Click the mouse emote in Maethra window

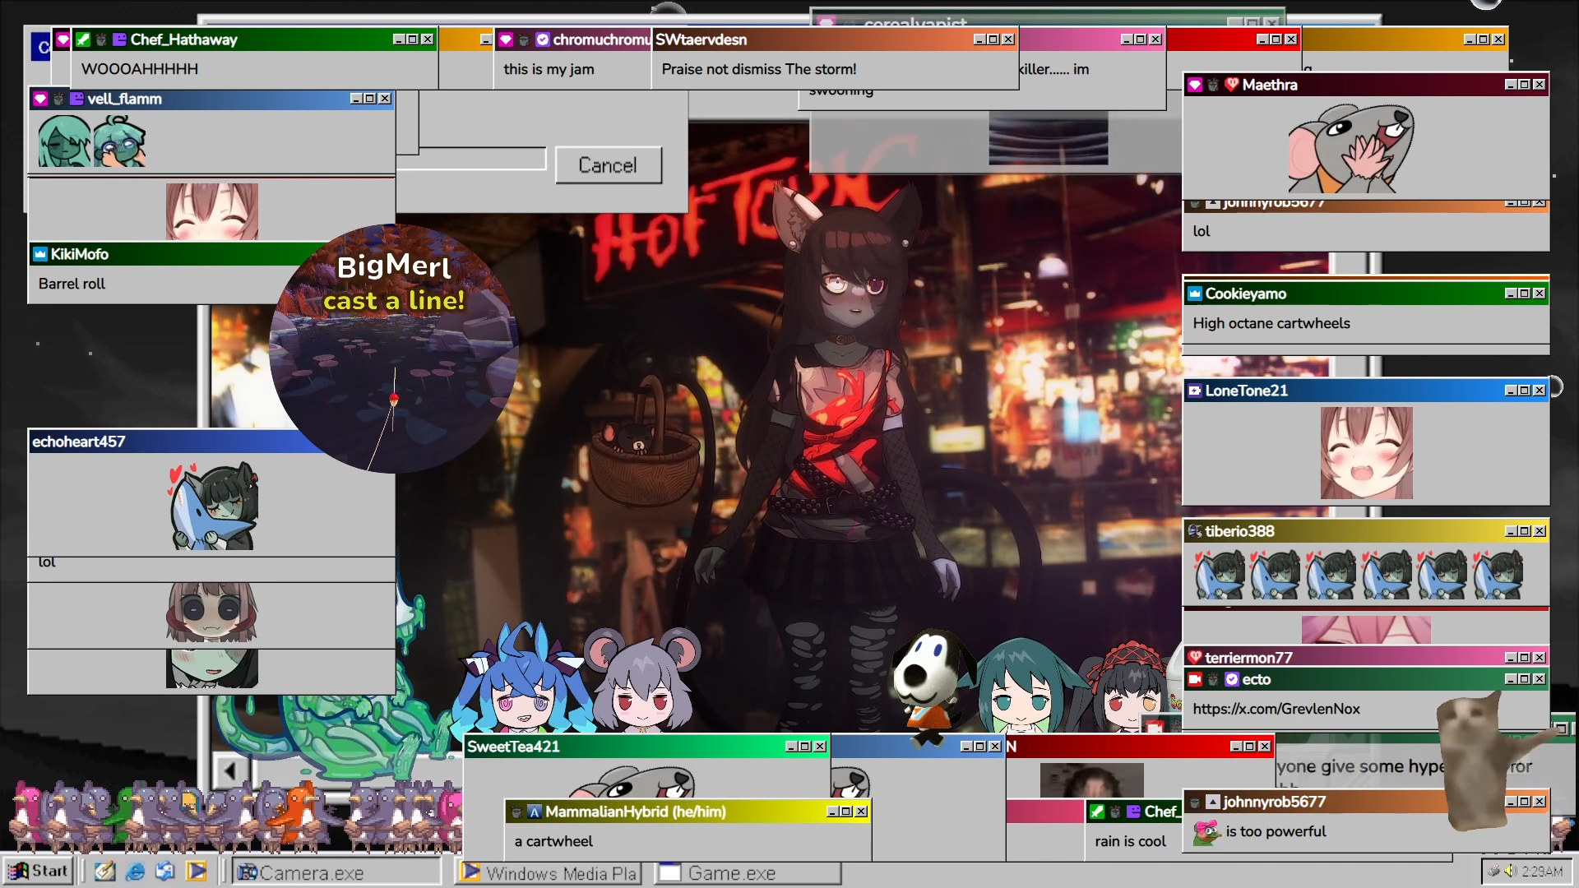point(1351,148)
